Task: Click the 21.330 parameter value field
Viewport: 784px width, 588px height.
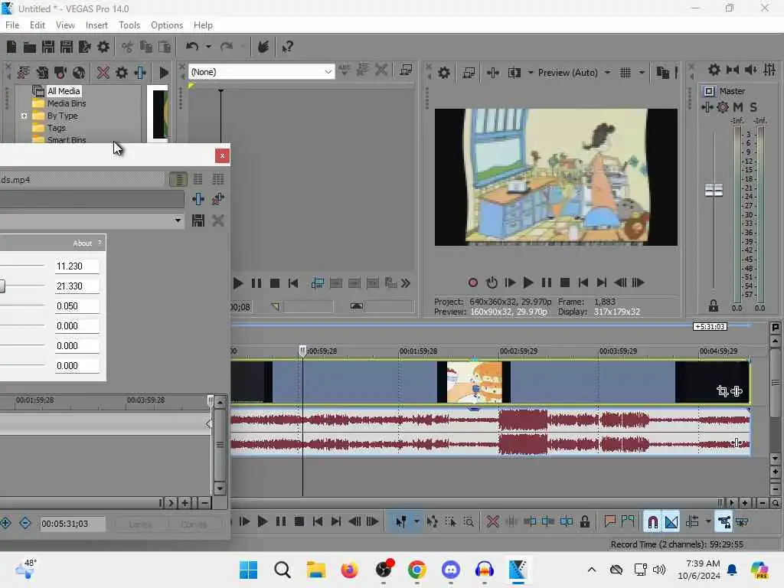Action: point(77,286)
